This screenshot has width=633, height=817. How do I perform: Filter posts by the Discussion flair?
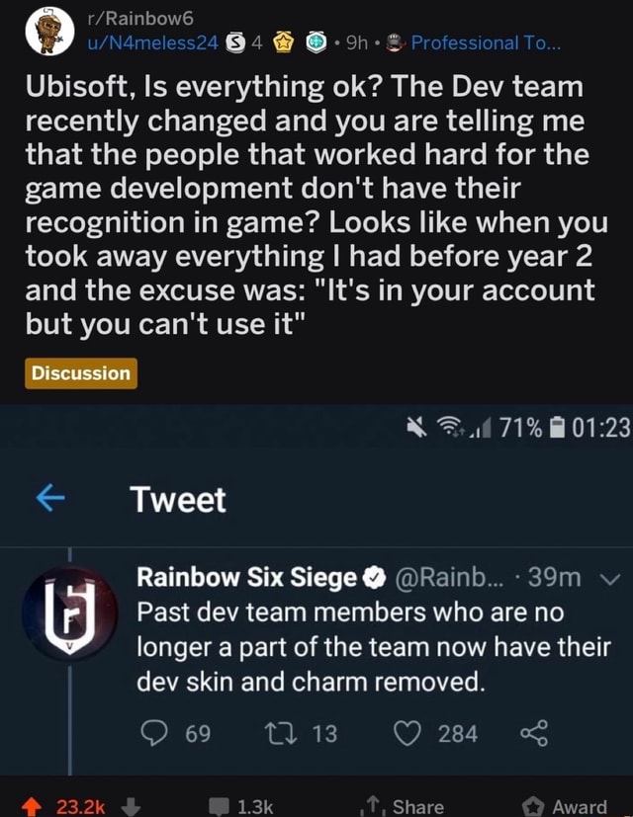point(79,374)
